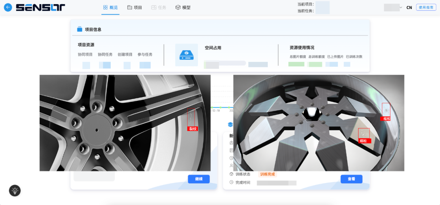Click the 已上传图片 label
The image size is (440, 205).
point(335,56)
